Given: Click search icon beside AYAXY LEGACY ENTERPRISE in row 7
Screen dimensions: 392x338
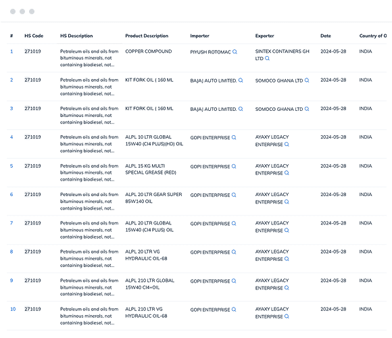Looking at the screenshot, I should pos(287,231).
